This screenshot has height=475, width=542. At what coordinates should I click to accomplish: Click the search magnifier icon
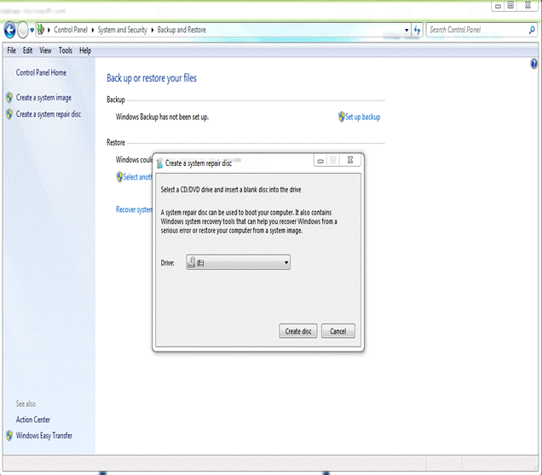click(532, 30)
